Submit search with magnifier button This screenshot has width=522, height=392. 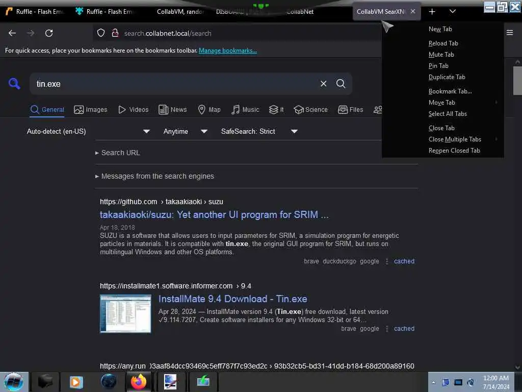pos(341,84)
